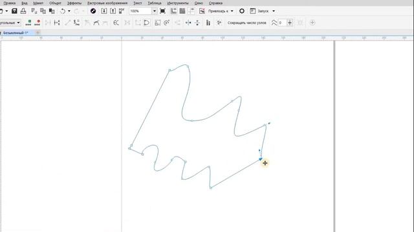Click the quick customize plus circle icon
The image size is (414, 232).
coord(312,23)
